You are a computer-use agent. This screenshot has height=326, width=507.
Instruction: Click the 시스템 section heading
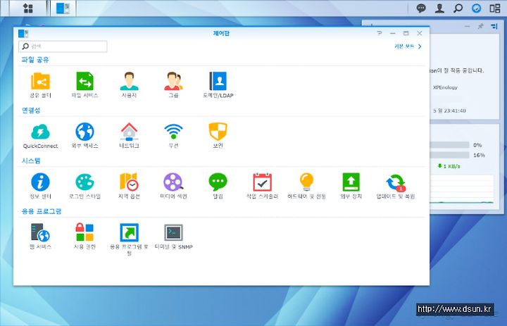click(x=31, y=161)
